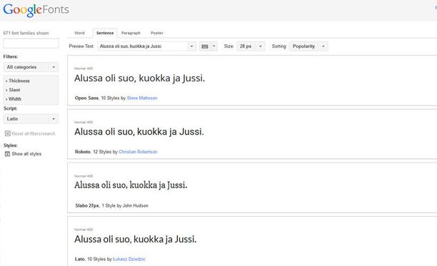
Task: Open the Steve Matteson designer link
Action: (x=142, y=98)
